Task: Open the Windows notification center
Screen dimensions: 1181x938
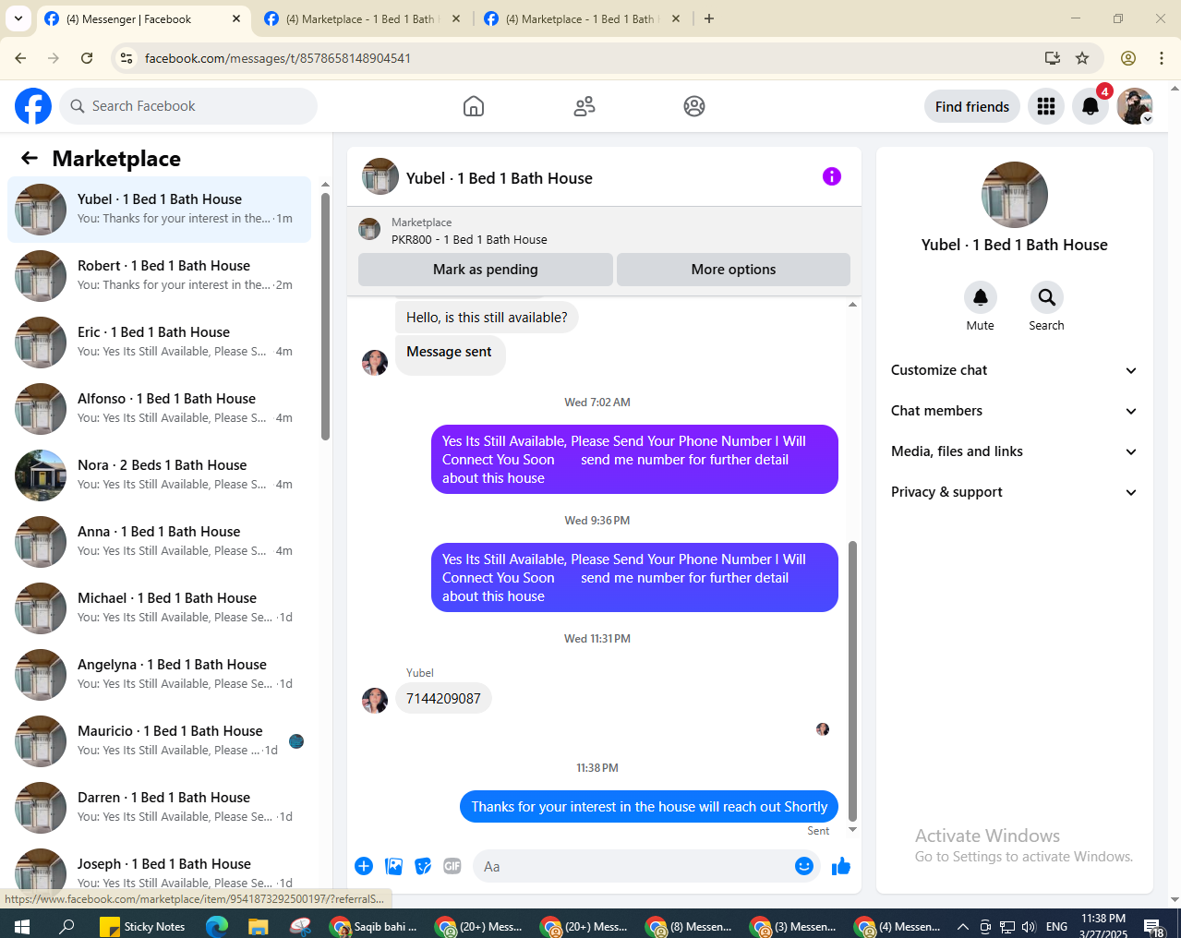Action: coord(1154,926)
